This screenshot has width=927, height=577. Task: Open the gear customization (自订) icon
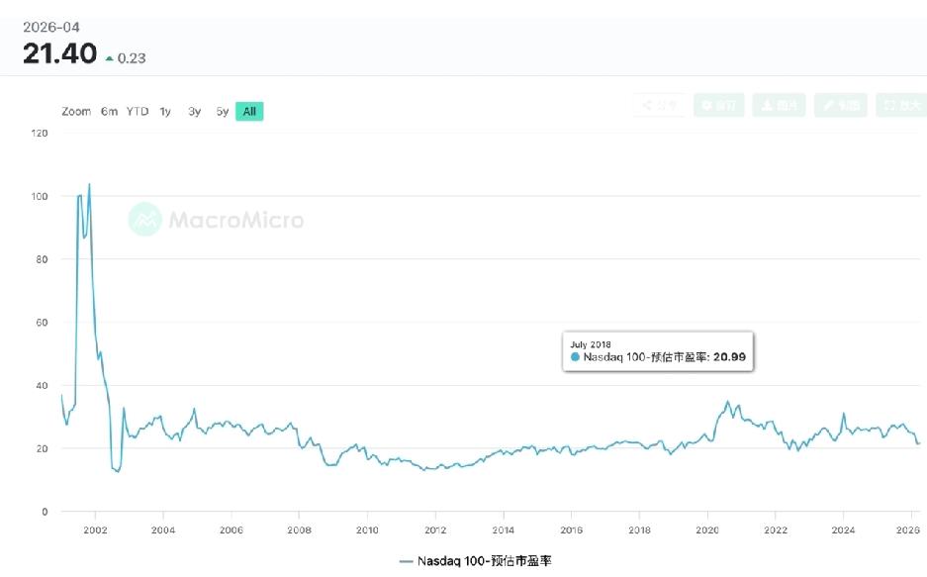point(719,105)
